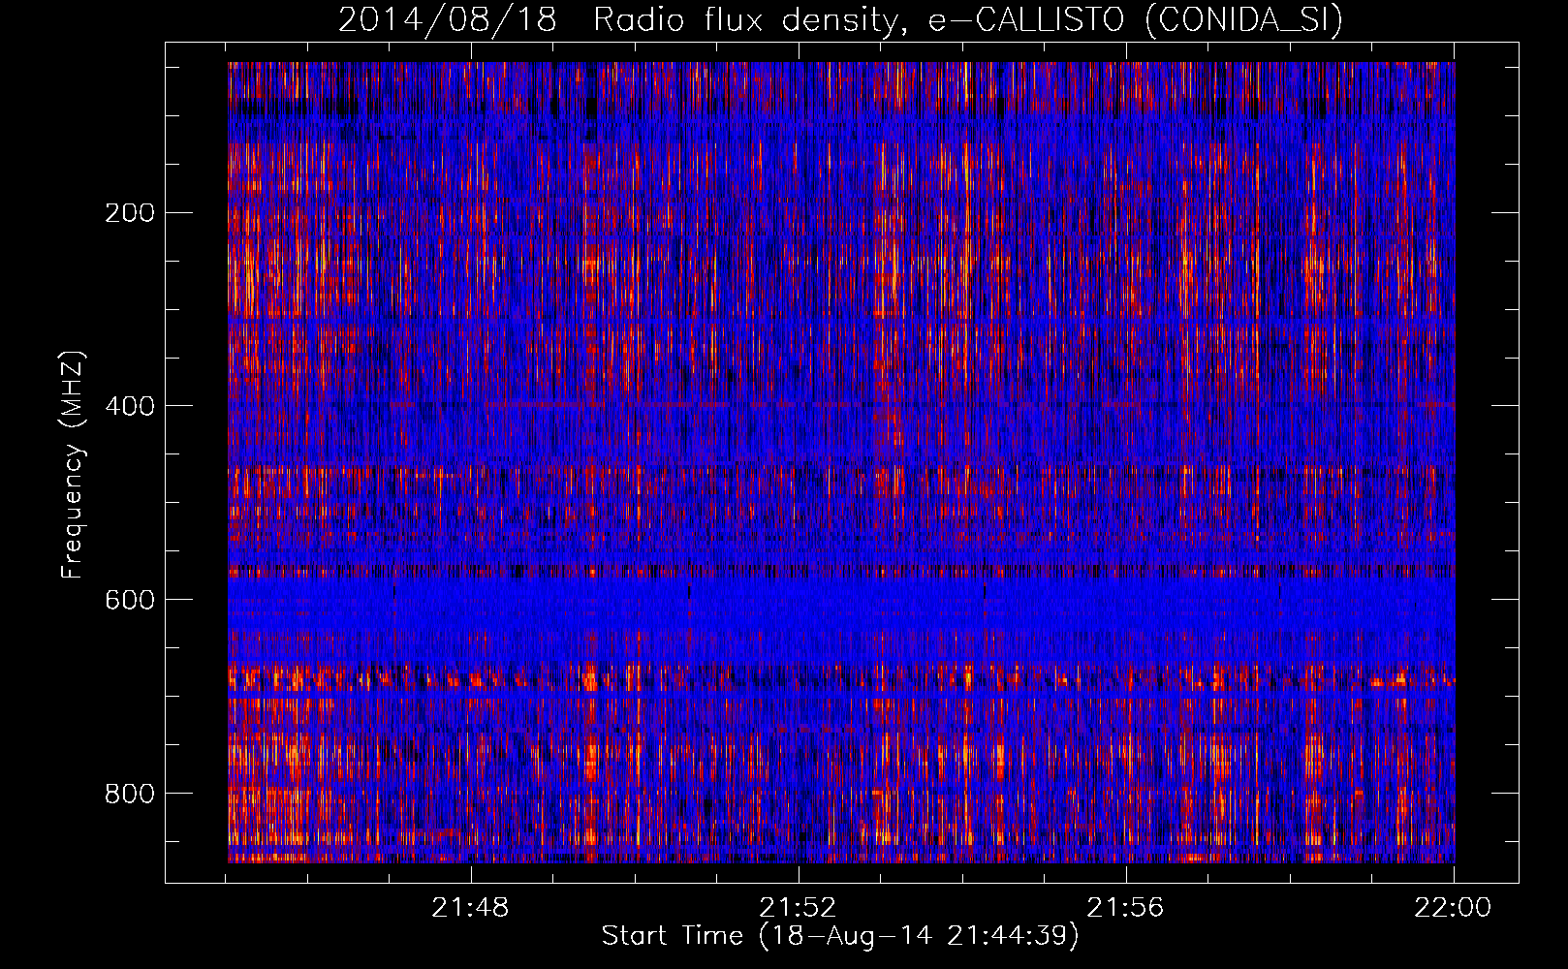Click the plot title 'Radio flux density, e-CALLISTO (CONIDA_SI)'

tap(968, 20)
